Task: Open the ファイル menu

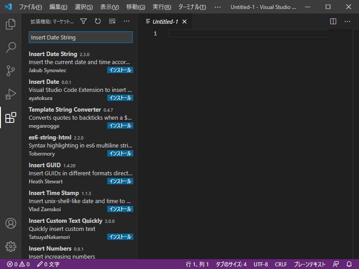Action: click(x=31, y=7)
